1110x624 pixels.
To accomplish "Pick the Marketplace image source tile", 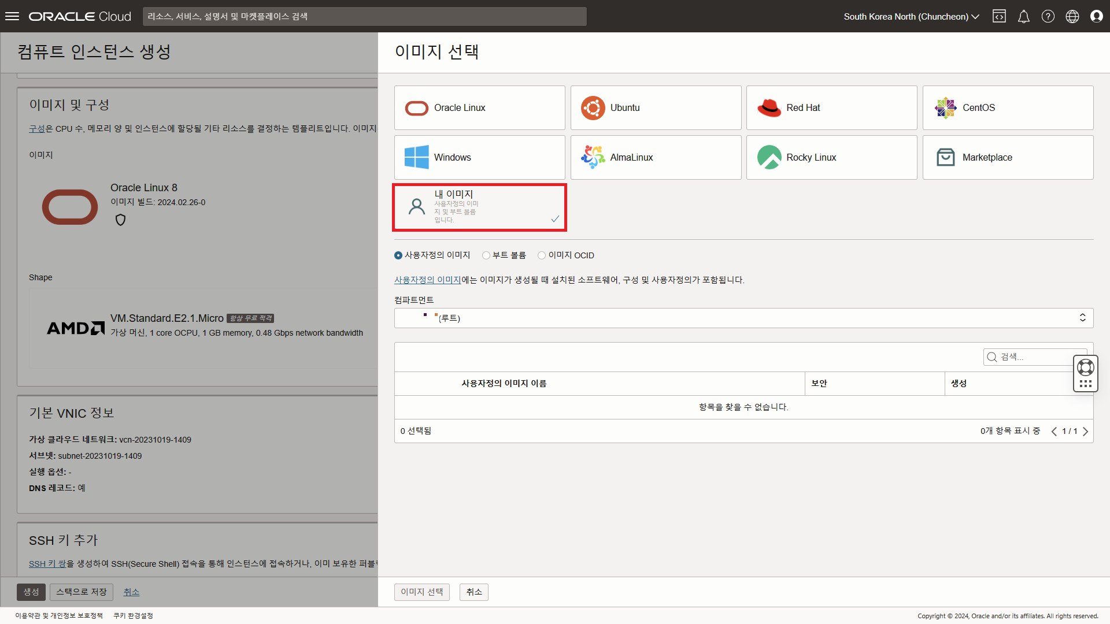I will (1008, 158).
